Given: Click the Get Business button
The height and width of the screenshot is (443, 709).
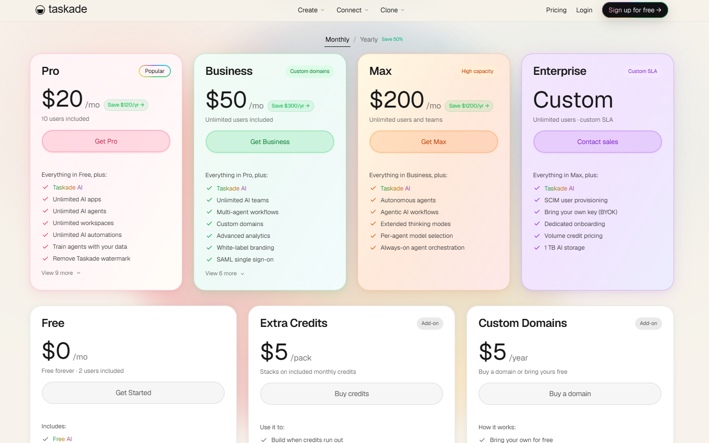Looking at the screenshot, I should point(270,142).
